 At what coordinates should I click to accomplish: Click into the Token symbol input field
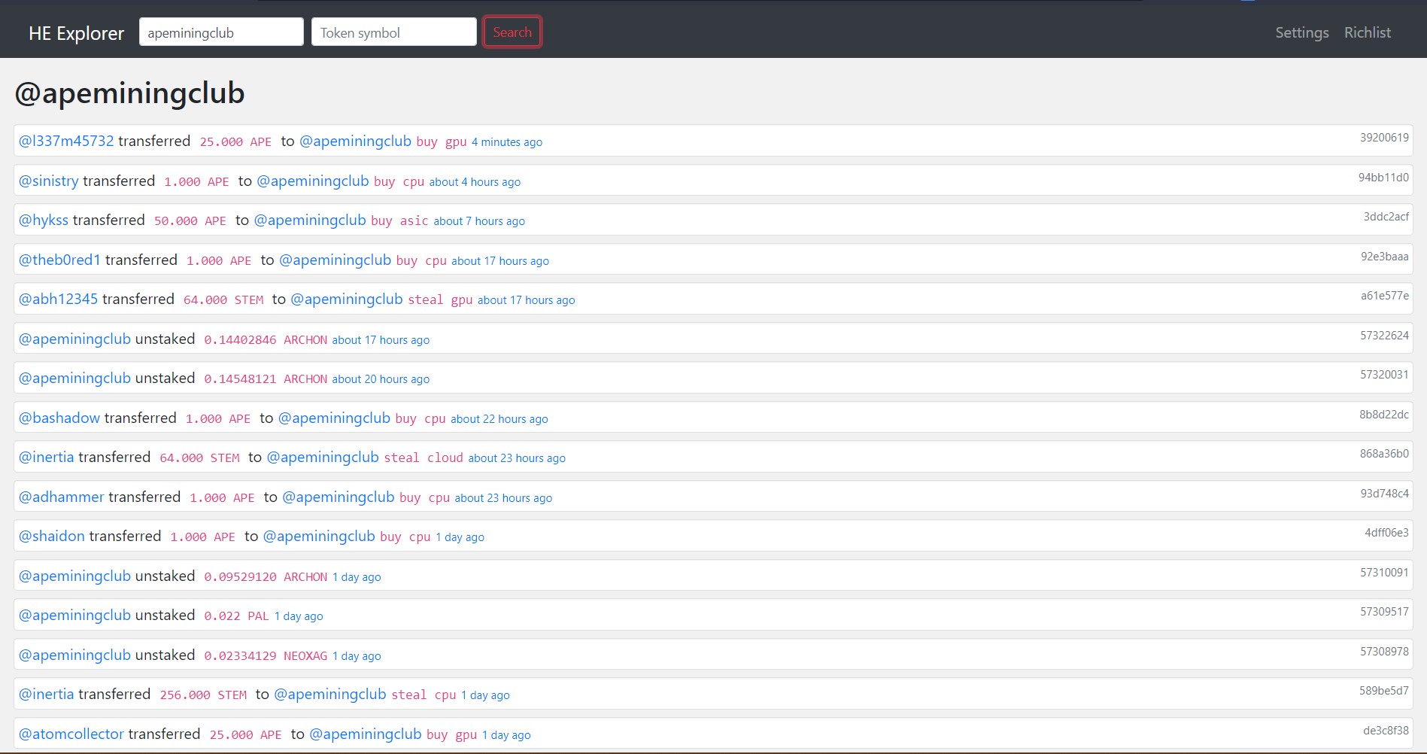[394, 32]
